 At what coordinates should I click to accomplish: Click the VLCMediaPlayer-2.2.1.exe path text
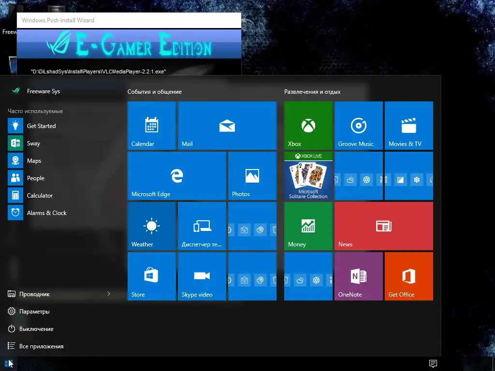point(98,71)
